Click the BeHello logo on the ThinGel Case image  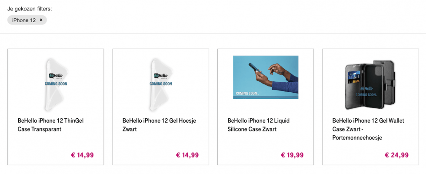pyautogui.click(x=56, y=76)
